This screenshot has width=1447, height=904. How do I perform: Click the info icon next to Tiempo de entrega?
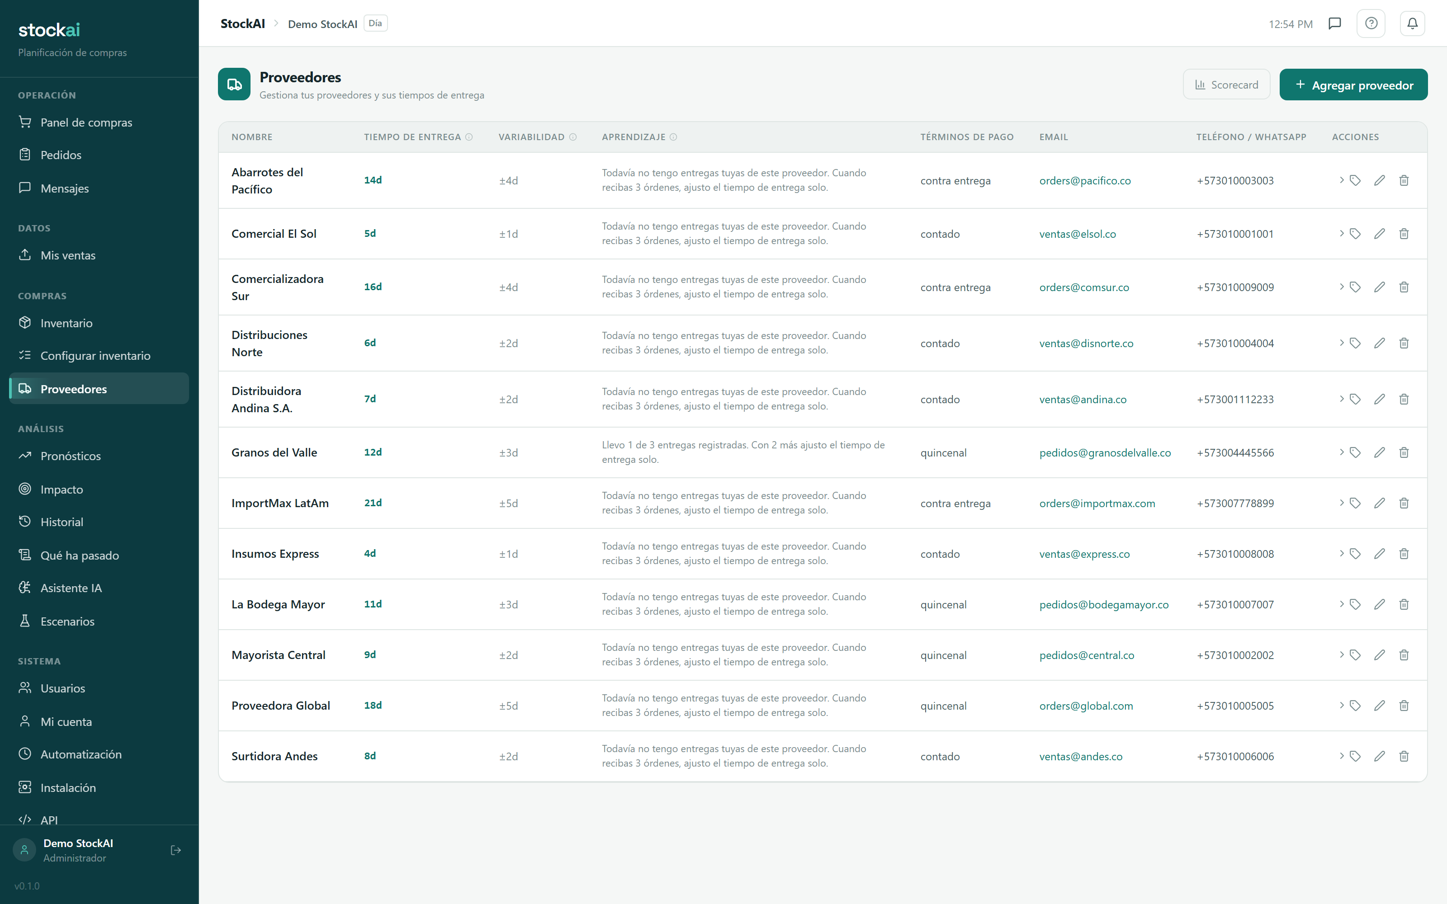click(469, 137)
